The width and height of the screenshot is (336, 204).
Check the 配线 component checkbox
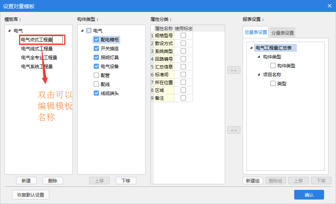coord(96,84)
